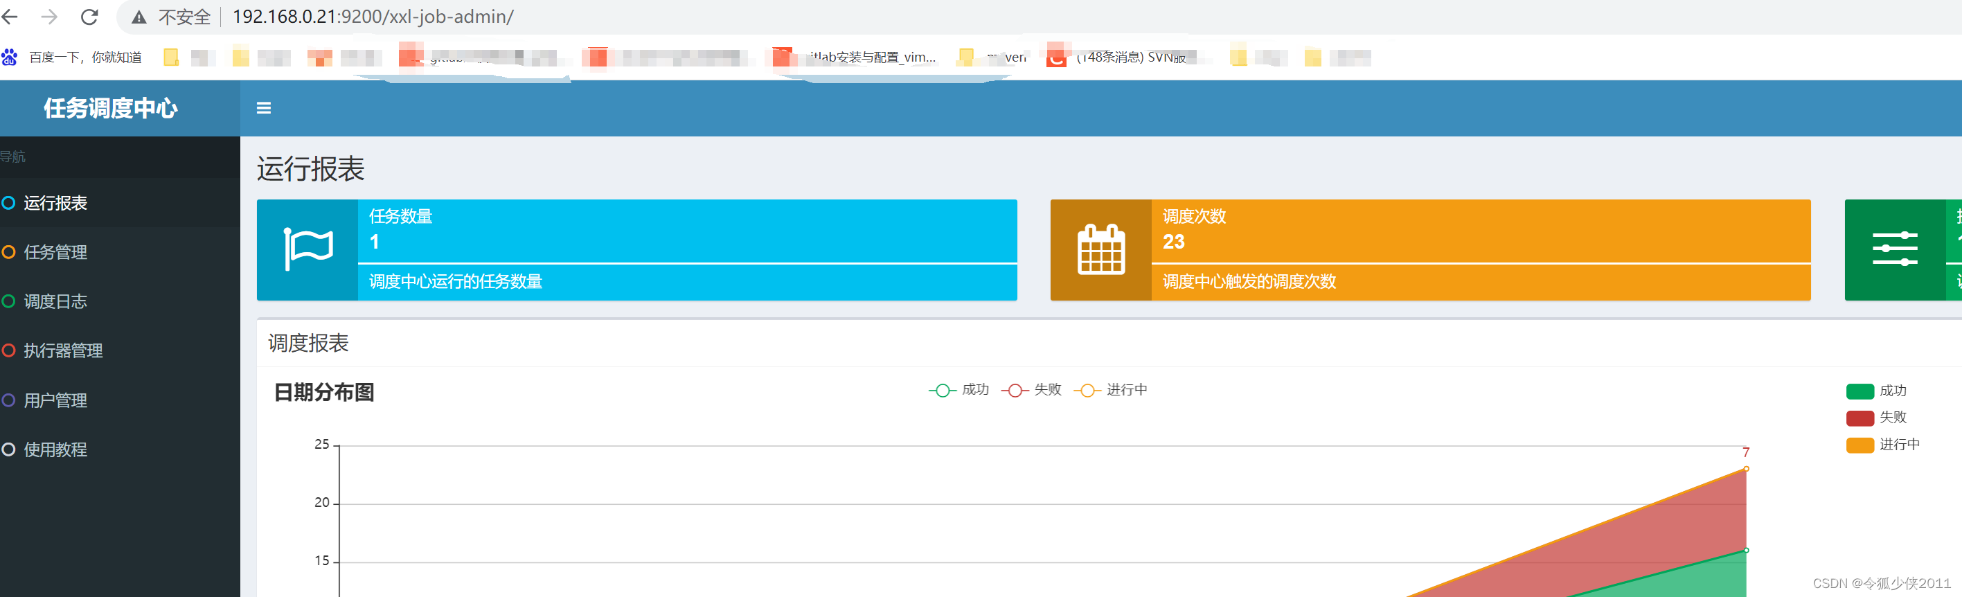
Task: Click the calendar icon on 调度次数 card
Action: [x=1100, y=249]
